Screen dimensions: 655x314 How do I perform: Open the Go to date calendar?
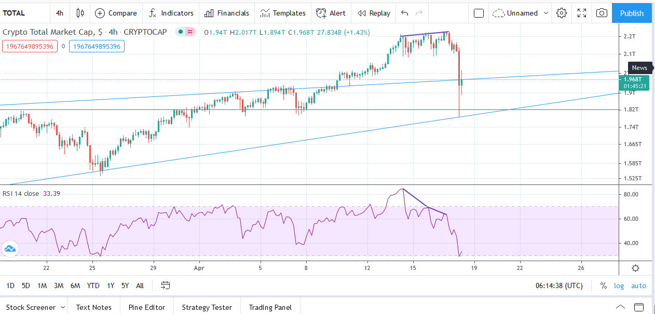point(165,285)
